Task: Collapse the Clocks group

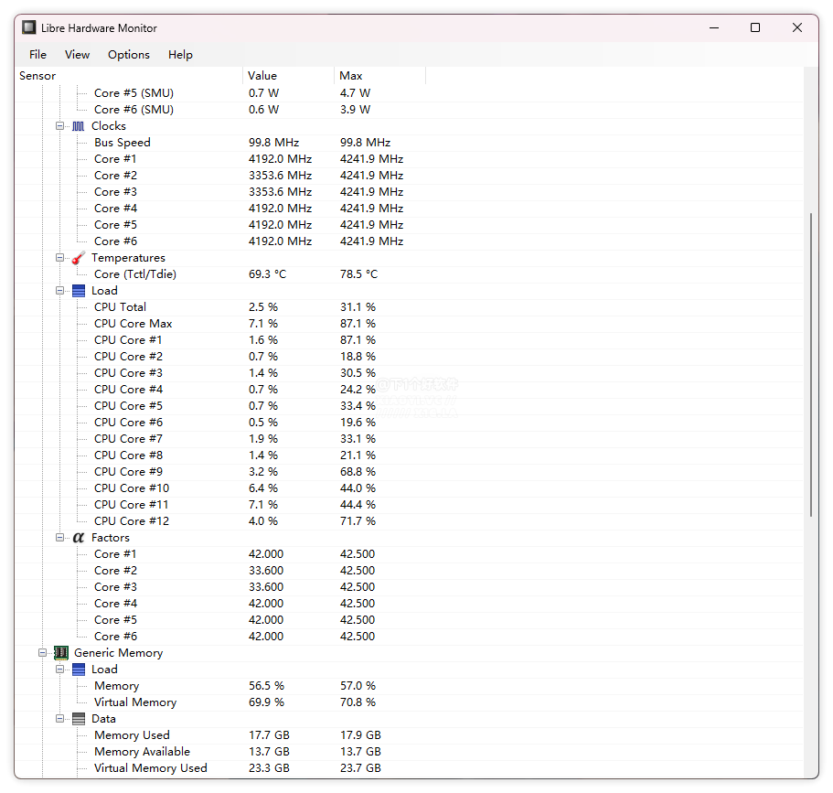Action: coord(60,126)
